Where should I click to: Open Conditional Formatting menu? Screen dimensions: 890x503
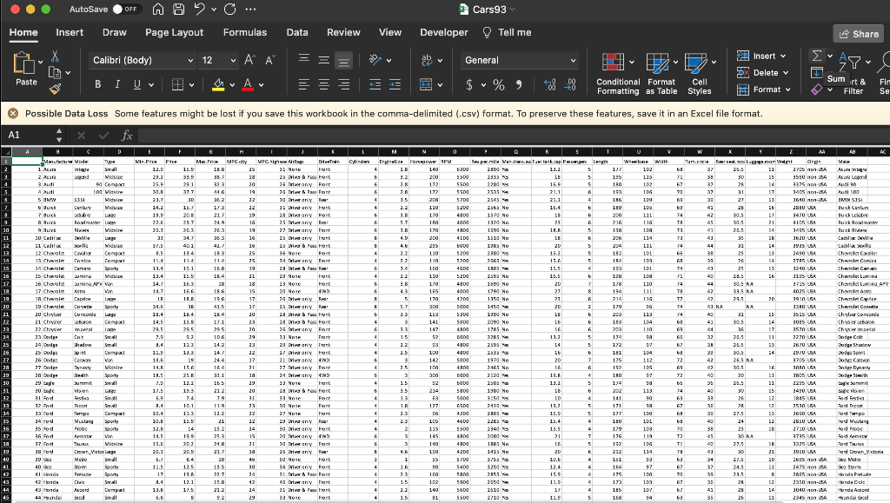pos(618,73)
